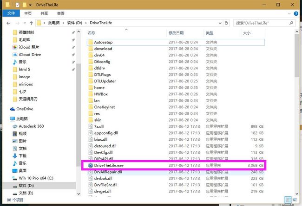Click the search magnifier icon

(291, 23)
